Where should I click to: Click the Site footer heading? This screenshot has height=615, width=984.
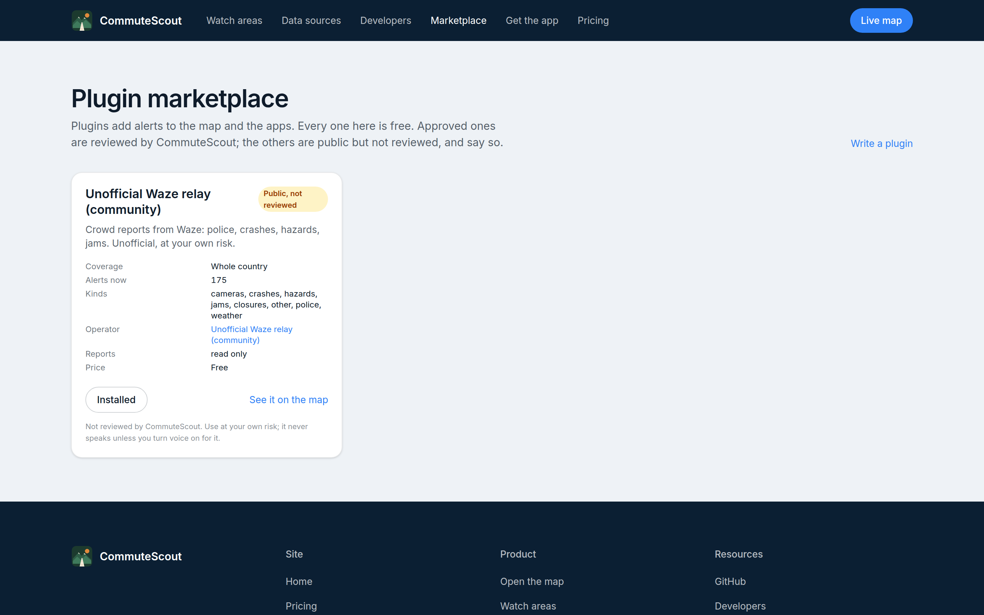pos(294,554)
